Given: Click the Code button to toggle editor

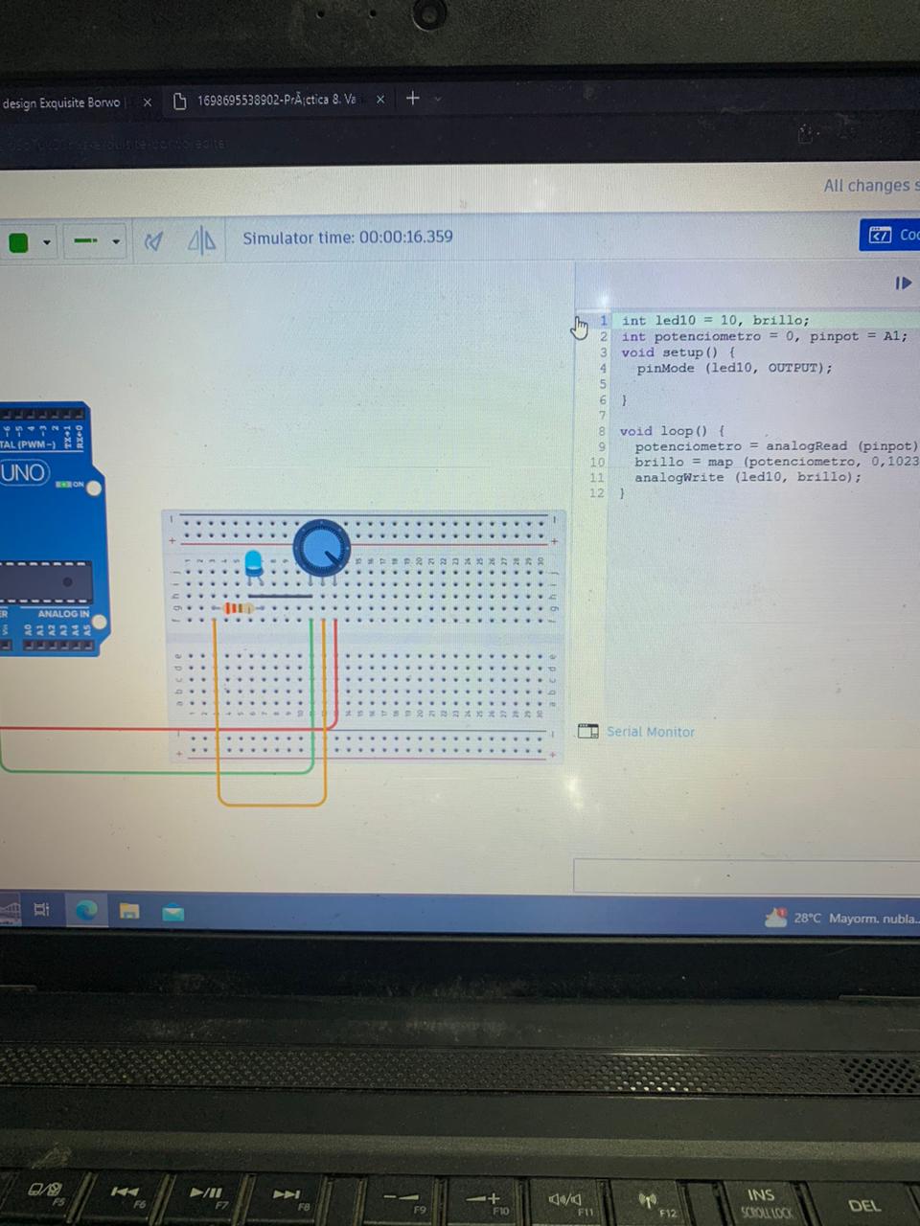Looking at the screenshot, I should click(x=891, y=235).
